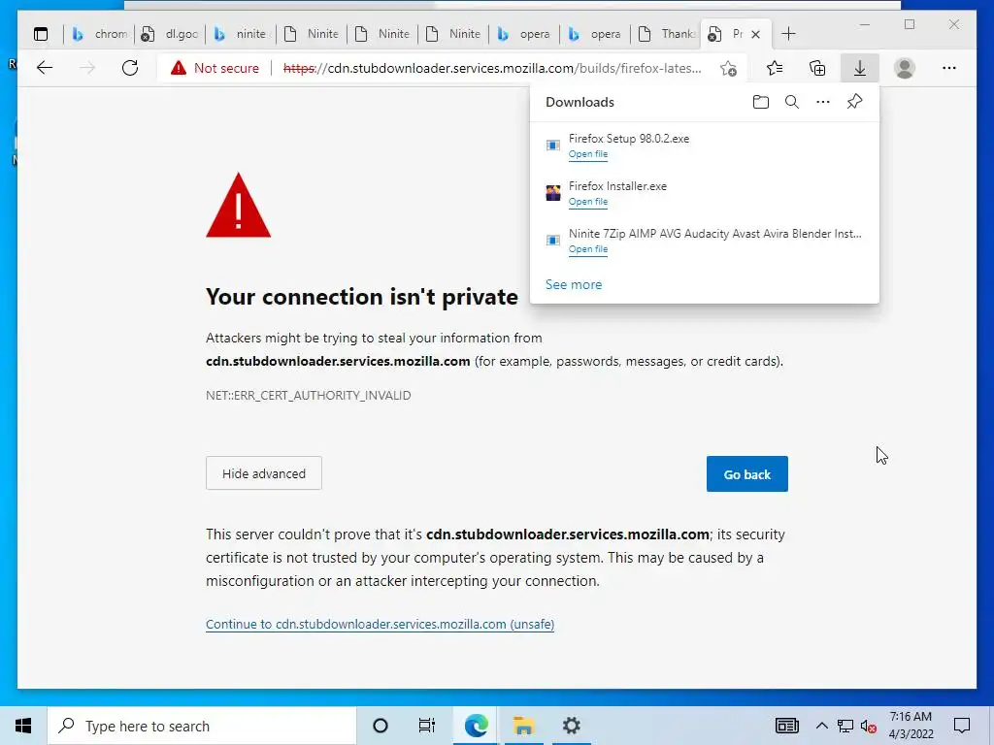This screenshot has height=745, width=994.
Task: Click Hide advanced button
Action: pyautogui.click(x=264, y=473)
